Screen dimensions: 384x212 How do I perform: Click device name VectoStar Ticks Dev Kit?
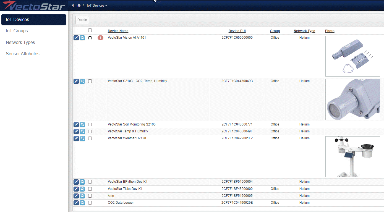tap(125, 189)
